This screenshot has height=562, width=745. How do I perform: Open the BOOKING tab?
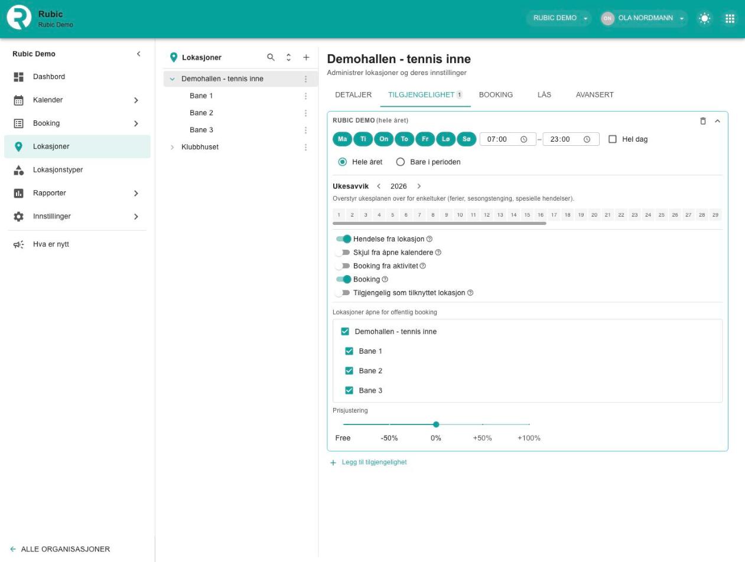coord(496,94)
